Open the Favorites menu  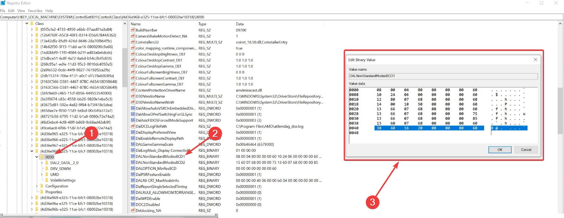point(35,11)
